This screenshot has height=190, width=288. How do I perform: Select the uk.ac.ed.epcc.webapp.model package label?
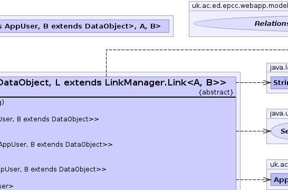point(240,6)
